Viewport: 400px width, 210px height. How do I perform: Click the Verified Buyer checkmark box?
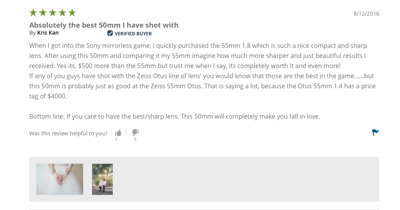click(x=110, y=33)
